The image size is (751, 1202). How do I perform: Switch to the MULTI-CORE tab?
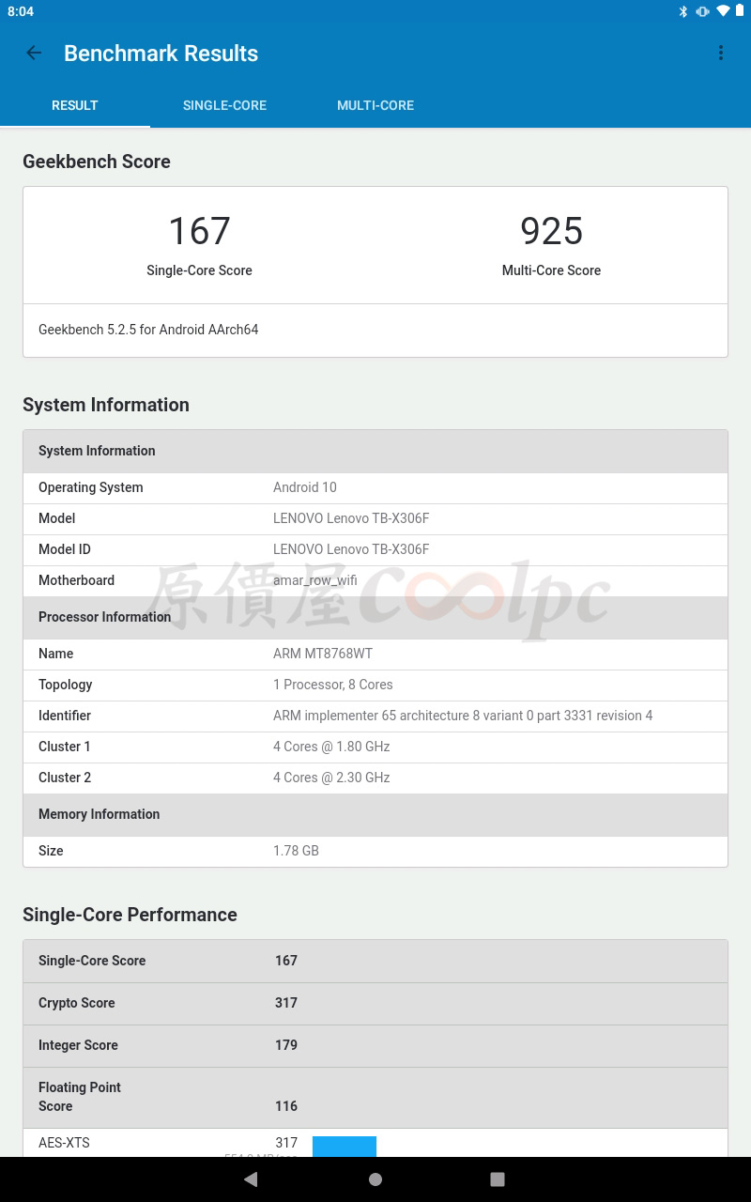(375, 105)
